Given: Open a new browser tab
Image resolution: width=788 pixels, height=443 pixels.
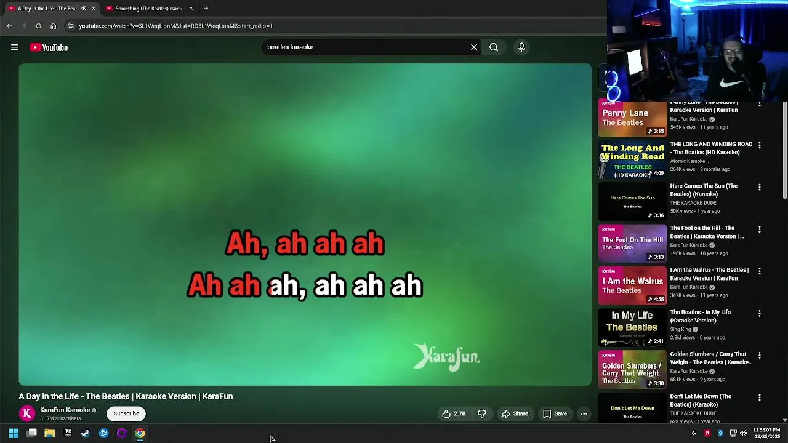Looking at the screenshot, I should pyautogui.click(x=206, y=9).
